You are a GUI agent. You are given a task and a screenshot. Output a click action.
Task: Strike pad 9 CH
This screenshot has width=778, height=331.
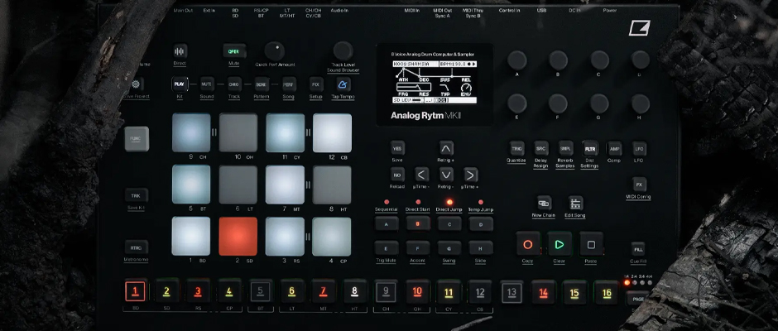coord(191,133)
